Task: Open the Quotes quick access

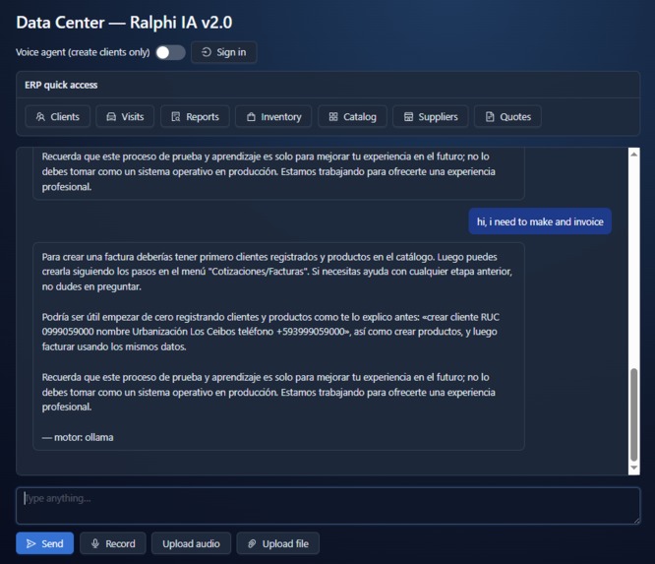Action: click(507, 117)
